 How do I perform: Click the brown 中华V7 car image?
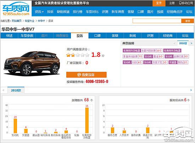32,63
